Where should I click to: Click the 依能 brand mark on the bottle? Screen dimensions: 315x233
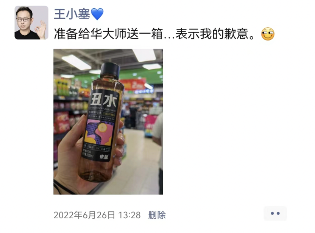click(104, 157)
